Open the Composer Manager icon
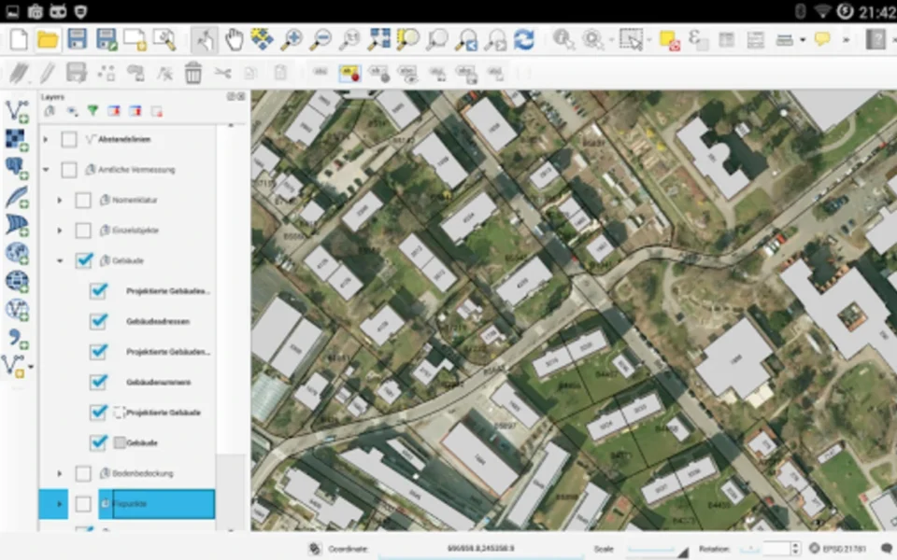The image size is (897, 560). pos(164,39)
